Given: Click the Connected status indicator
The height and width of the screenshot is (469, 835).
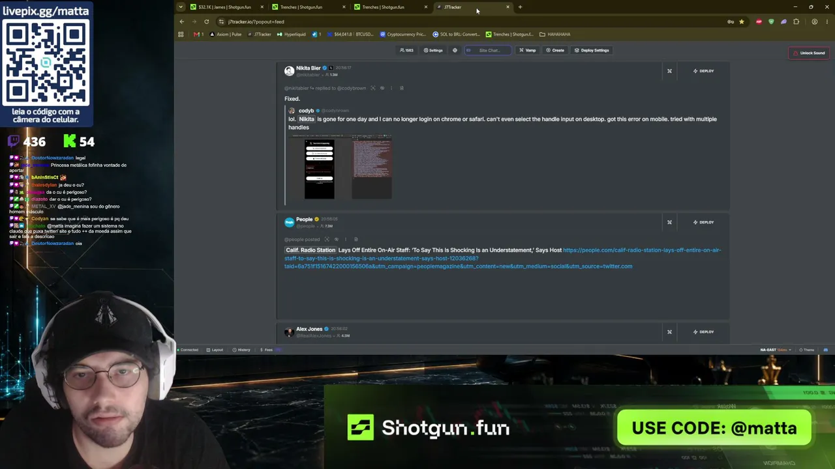Looking at the screenshot, I should tap(188, 350).
